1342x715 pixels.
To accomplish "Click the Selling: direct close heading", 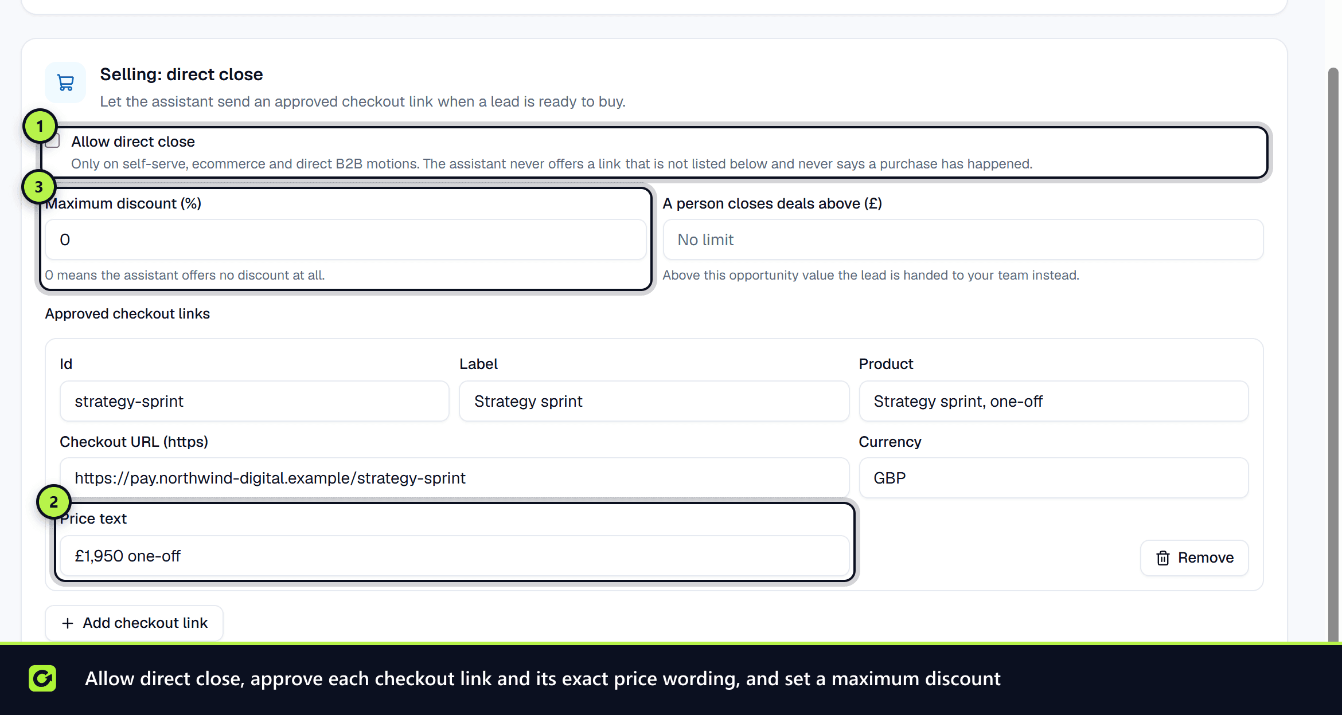I will point(181,74).
